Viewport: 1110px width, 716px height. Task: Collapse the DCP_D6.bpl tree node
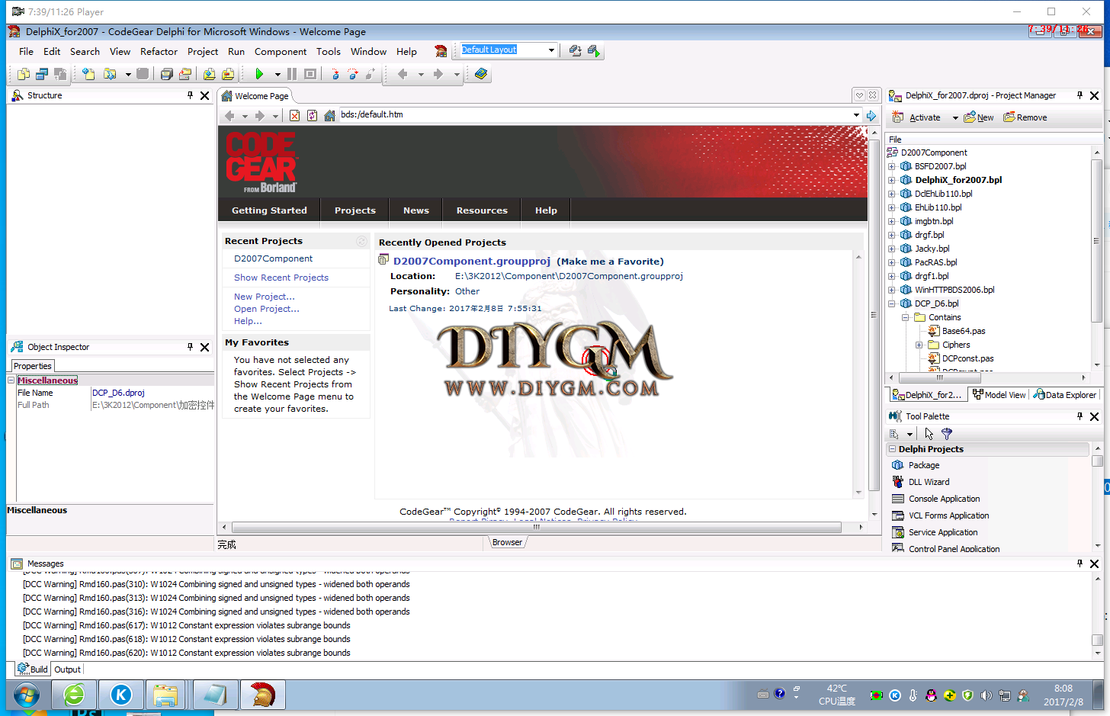click(892, 303)
